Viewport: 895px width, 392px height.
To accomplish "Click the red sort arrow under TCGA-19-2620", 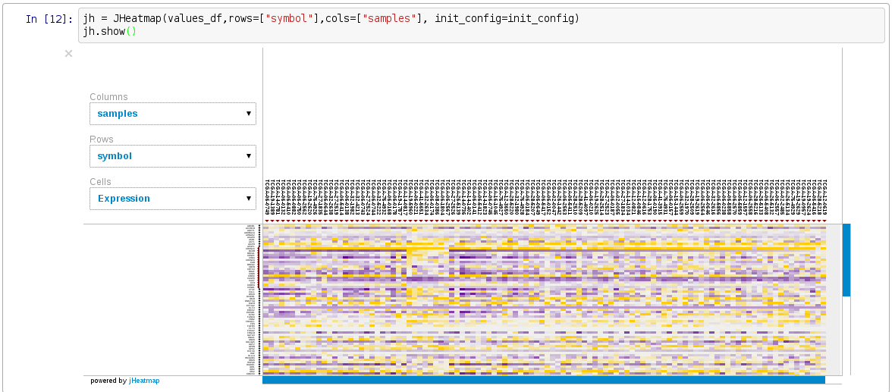I will (x=309, y=221).
